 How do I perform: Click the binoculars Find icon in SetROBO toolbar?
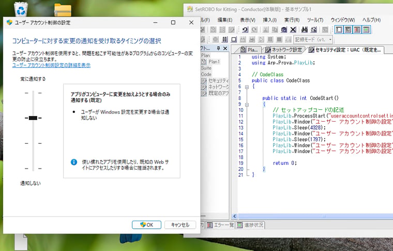click(x=305, y=30)
